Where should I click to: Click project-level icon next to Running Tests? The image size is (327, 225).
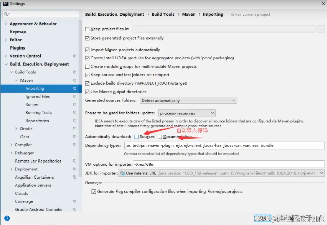point(75,112)
